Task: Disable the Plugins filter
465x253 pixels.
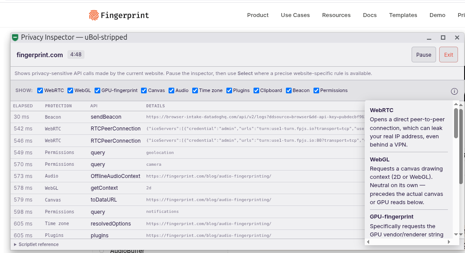Action: coord(229,90)
